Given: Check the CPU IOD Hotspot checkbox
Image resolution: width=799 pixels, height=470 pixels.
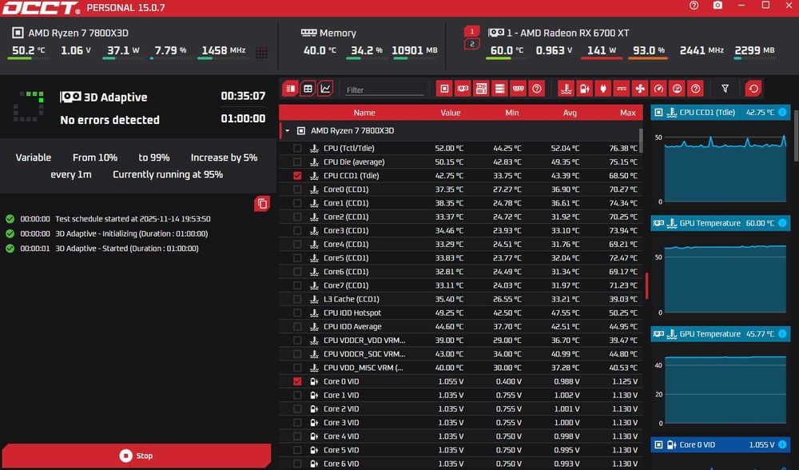Looking at the screenshot, I should 297,313.
